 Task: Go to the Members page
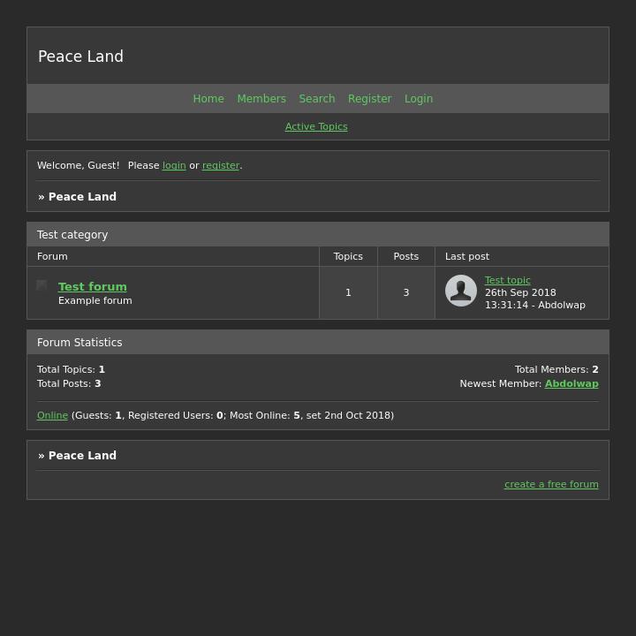[x=261, y=99]
